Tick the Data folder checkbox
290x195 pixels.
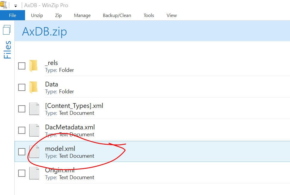22,87
